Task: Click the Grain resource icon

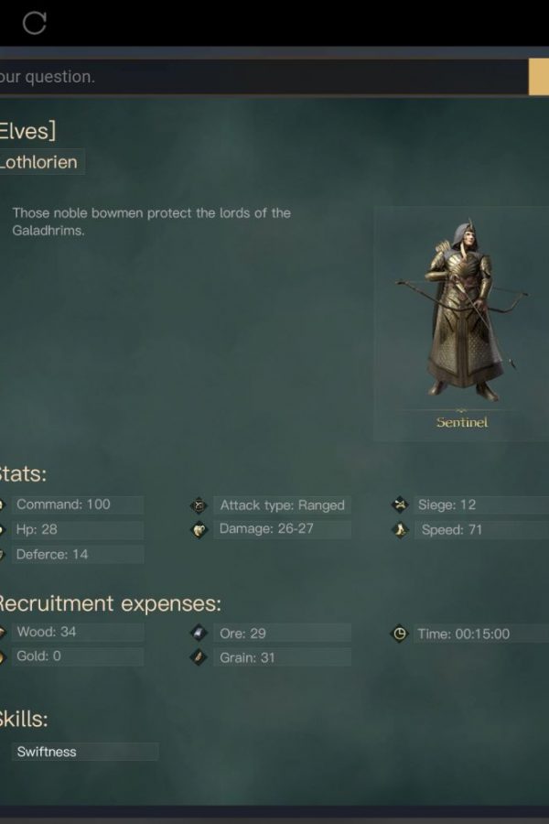Action: click(199, 657)
